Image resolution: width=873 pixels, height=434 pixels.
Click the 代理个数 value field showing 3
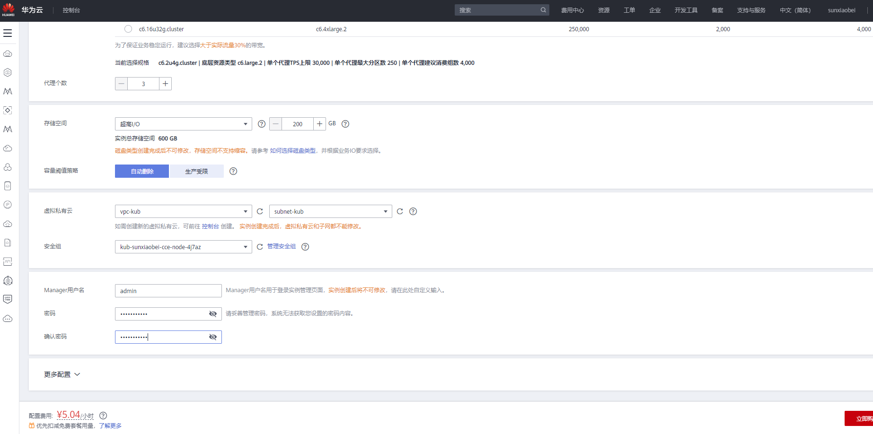point(143,84)
